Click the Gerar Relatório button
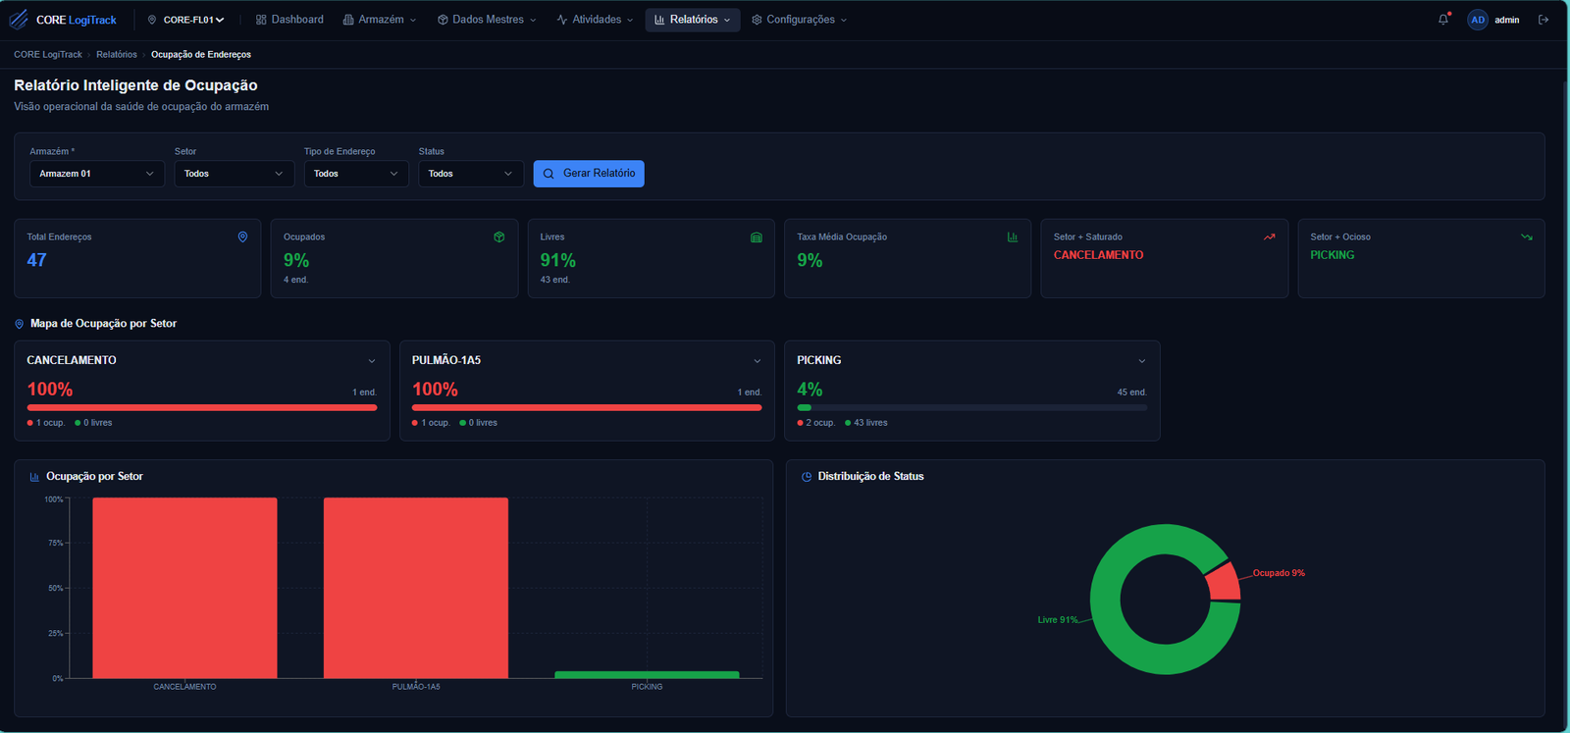Viewport: 1570px width, 733px height. pyautogui.click(x=589, y=174)
